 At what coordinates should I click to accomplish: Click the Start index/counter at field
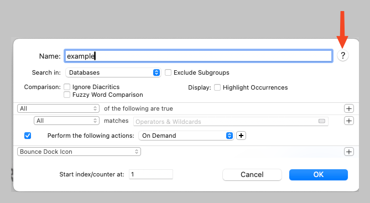coord(151,174)
